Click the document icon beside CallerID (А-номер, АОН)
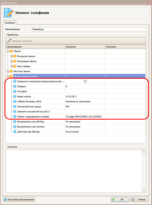The height and width of the screenshot is (205, 152). click(15, 101)
